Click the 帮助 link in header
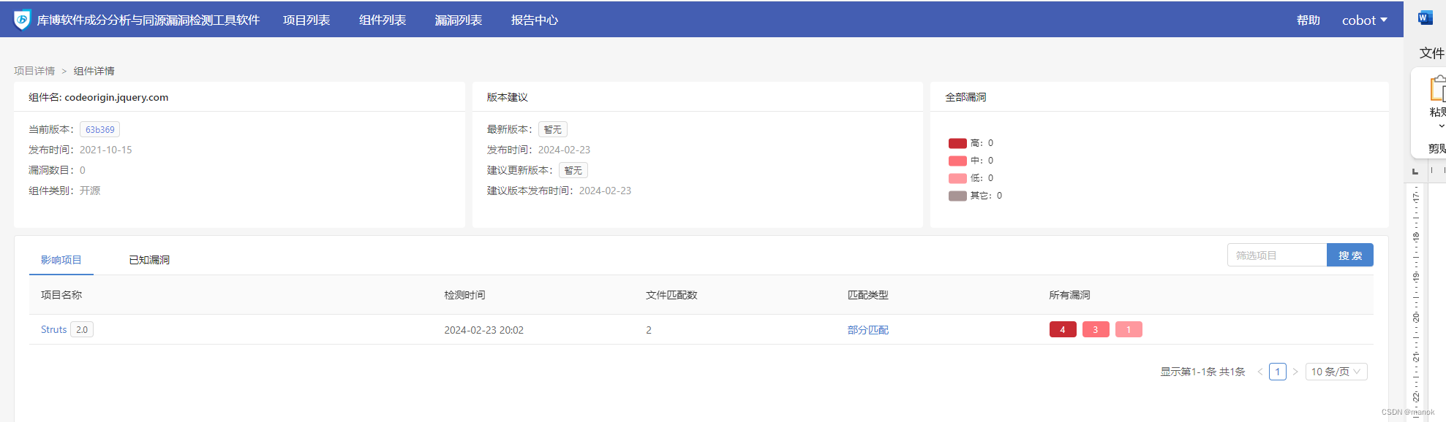Screen dimensions: 1446x422 pos(1308,20)
